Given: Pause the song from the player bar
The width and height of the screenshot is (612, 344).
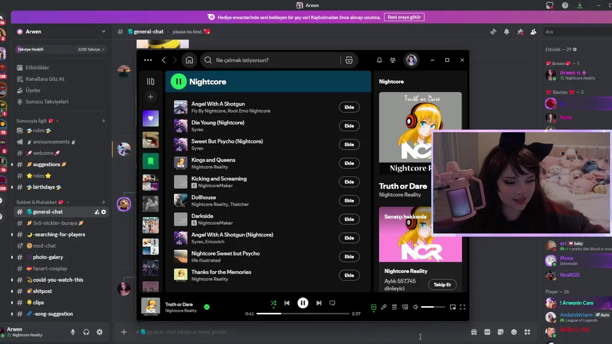Looking at the screenshot, I should (303, 303).
